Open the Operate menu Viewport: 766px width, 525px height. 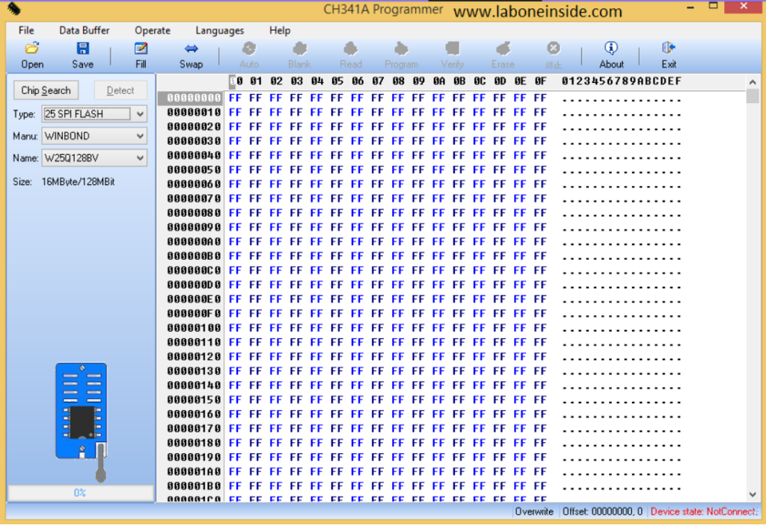coord(153,31)
